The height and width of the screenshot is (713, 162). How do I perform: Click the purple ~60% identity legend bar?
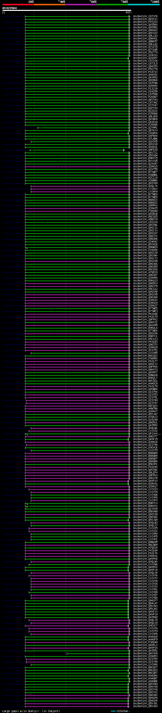[x=81, y=5]
